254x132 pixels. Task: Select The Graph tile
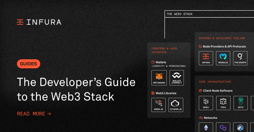(240, 58)
